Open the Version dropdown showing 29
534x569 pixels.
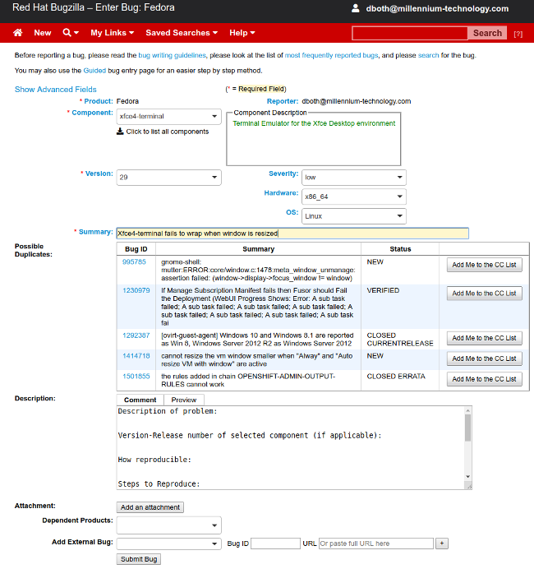point(168,178)
